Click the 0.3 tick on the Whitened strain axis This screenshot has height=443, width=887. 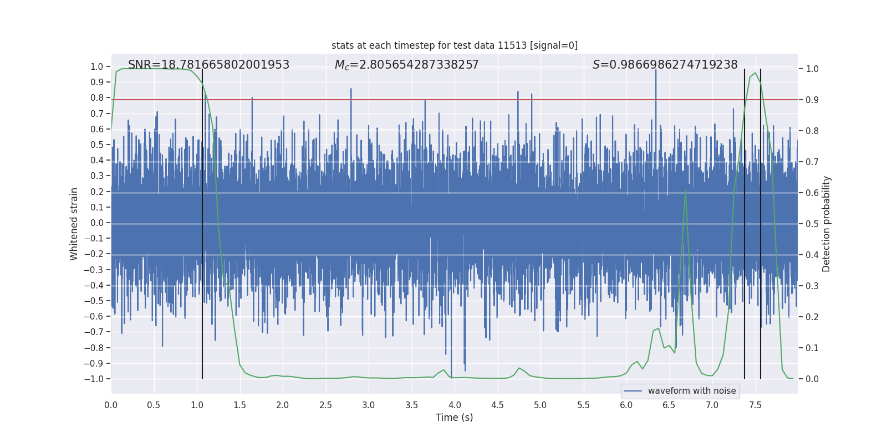[97, 176]
